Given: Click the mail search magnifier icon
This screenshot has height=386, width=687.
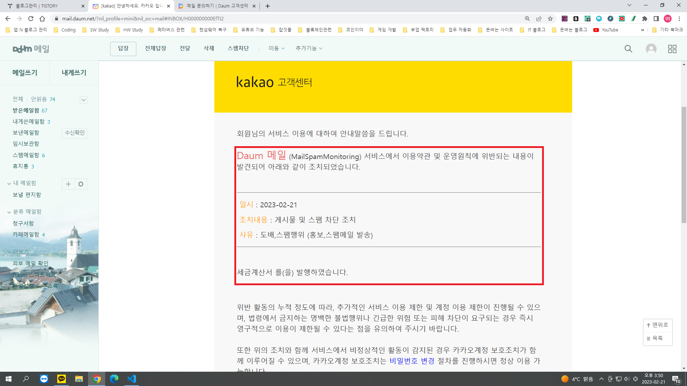Looking at the screenshot, I should pyautogui.click(x=628, y=49).
